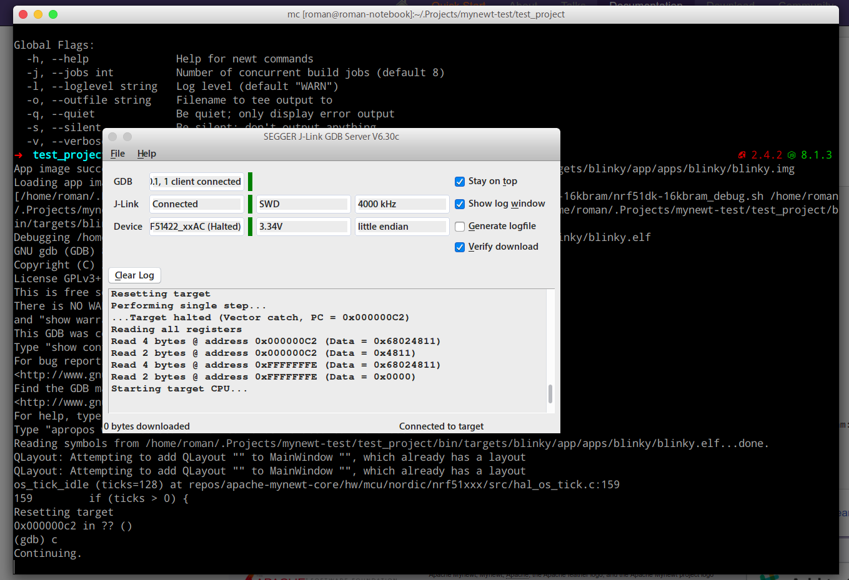Click the '-j, --jobs int' flag line
The width and height of the screenshot is (849, 580).
[236, 72]
